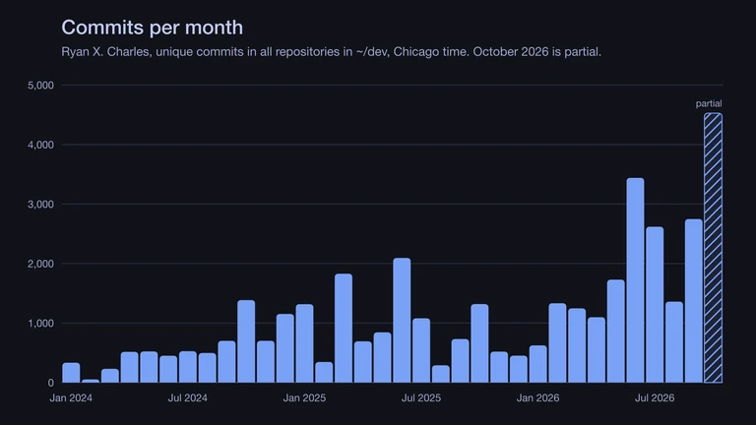This screenshot has width=756, height=425.
Task: Click the "Jan 2024" x-axis label
Action: [71, 398]
